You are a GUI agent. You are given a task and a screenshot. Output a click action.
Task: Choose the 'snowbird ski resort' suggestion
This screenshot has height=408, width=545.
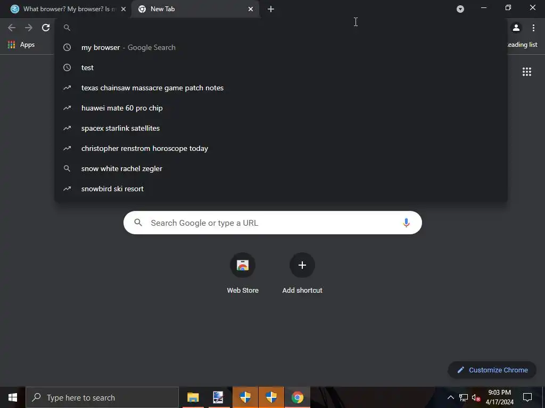click(x=281, y=189)
